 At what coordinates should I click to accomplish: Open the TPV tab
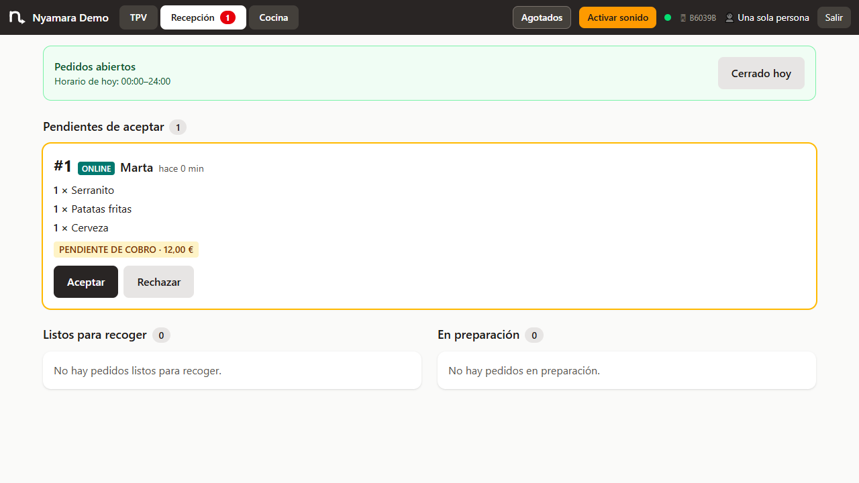138,17
